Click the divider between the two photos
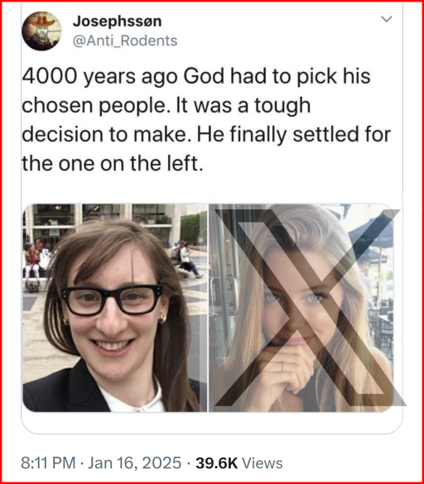Viewport: 424px width, 484px height. (x=208, y=308)
